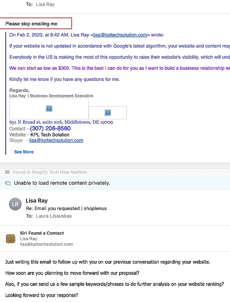
Task: Expand quoted message with See More
Action: click(24, 152)
